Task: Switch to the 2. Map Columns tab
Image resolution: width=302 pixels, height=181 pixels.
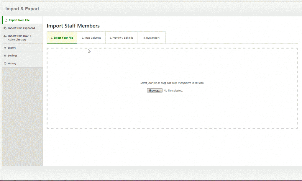Action: point(91,38)
